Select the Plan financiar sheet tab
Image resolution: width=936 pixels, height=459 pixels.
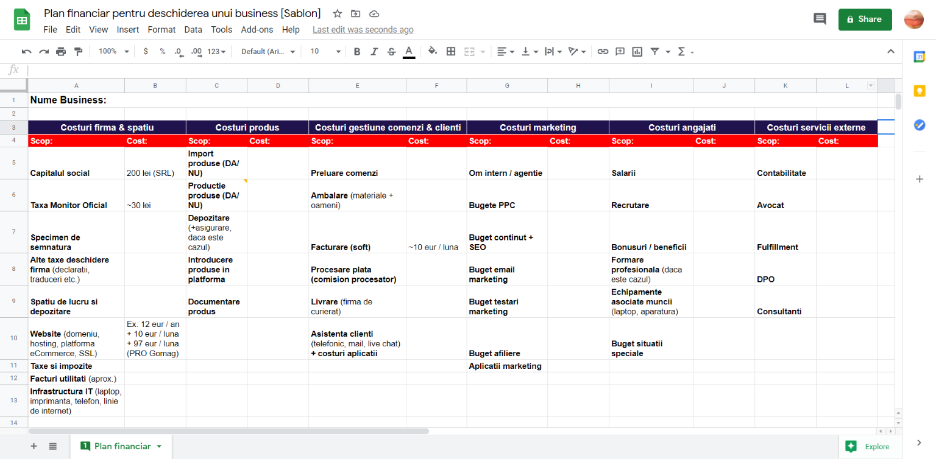[x=122, y=446]
